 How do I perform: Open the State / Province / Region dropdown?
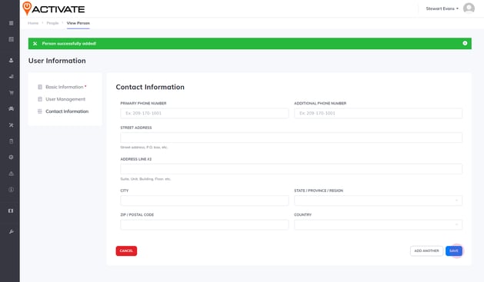[x=378, y=201]
